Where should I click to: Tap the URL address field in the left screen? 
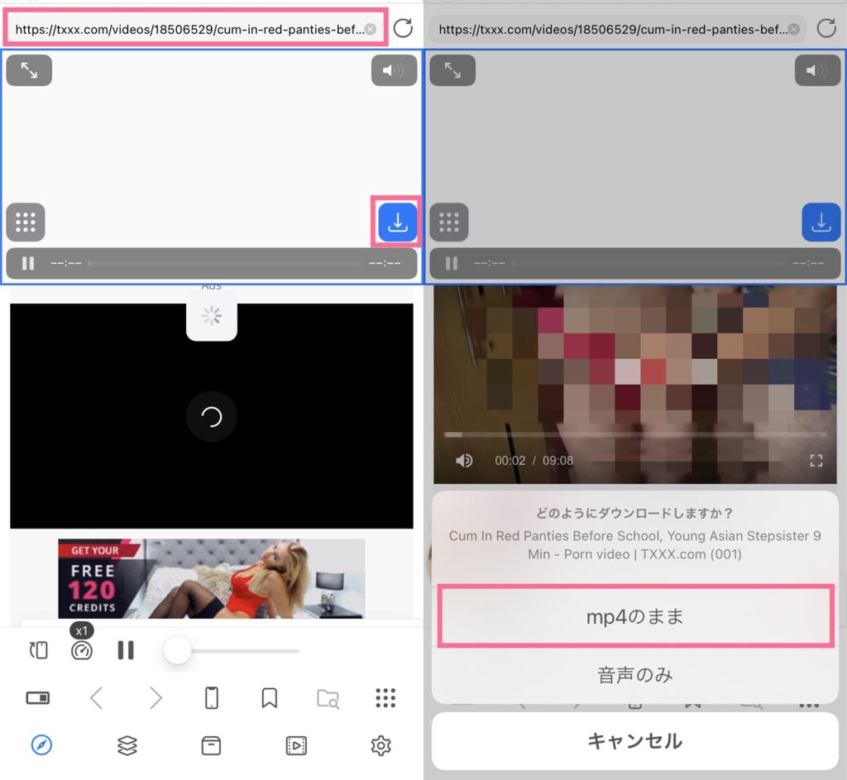click(189, 29)
